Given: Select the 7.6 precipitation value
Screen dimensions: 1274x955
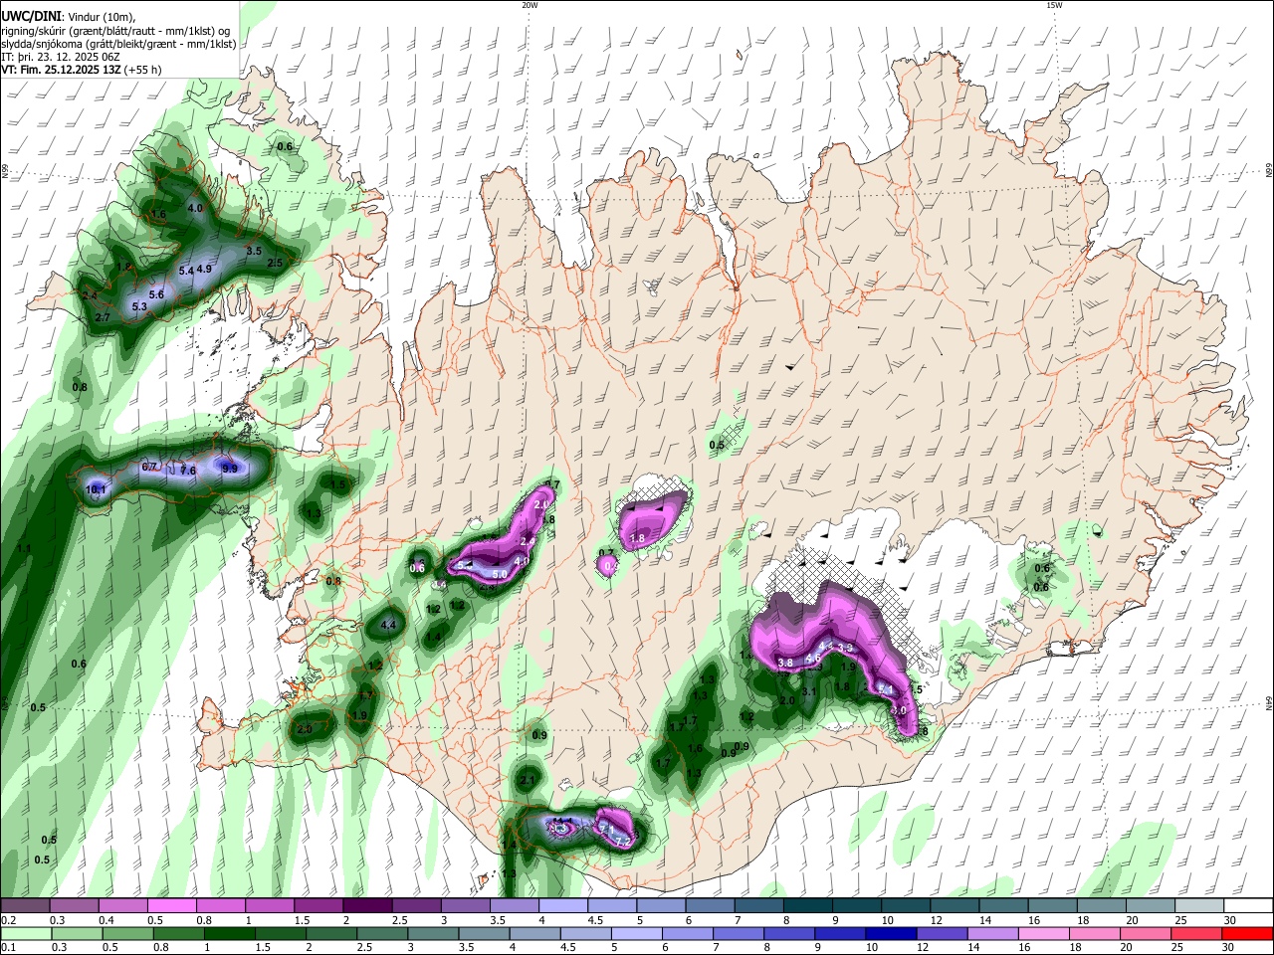Looking at the screenshot, I should click(188, 471).
